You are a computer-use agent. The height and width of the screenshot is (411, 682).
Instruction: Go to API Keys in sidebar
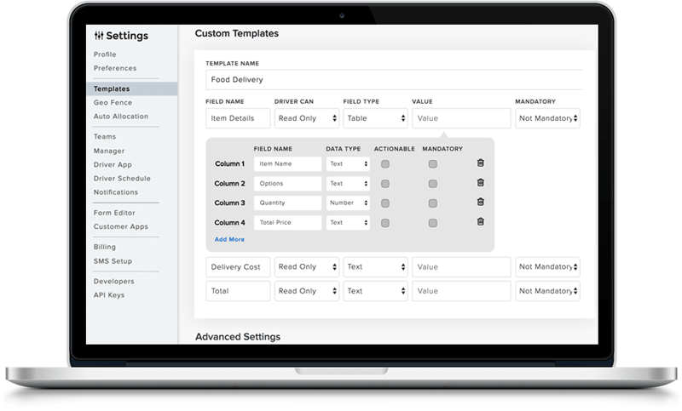click(109, 295)
